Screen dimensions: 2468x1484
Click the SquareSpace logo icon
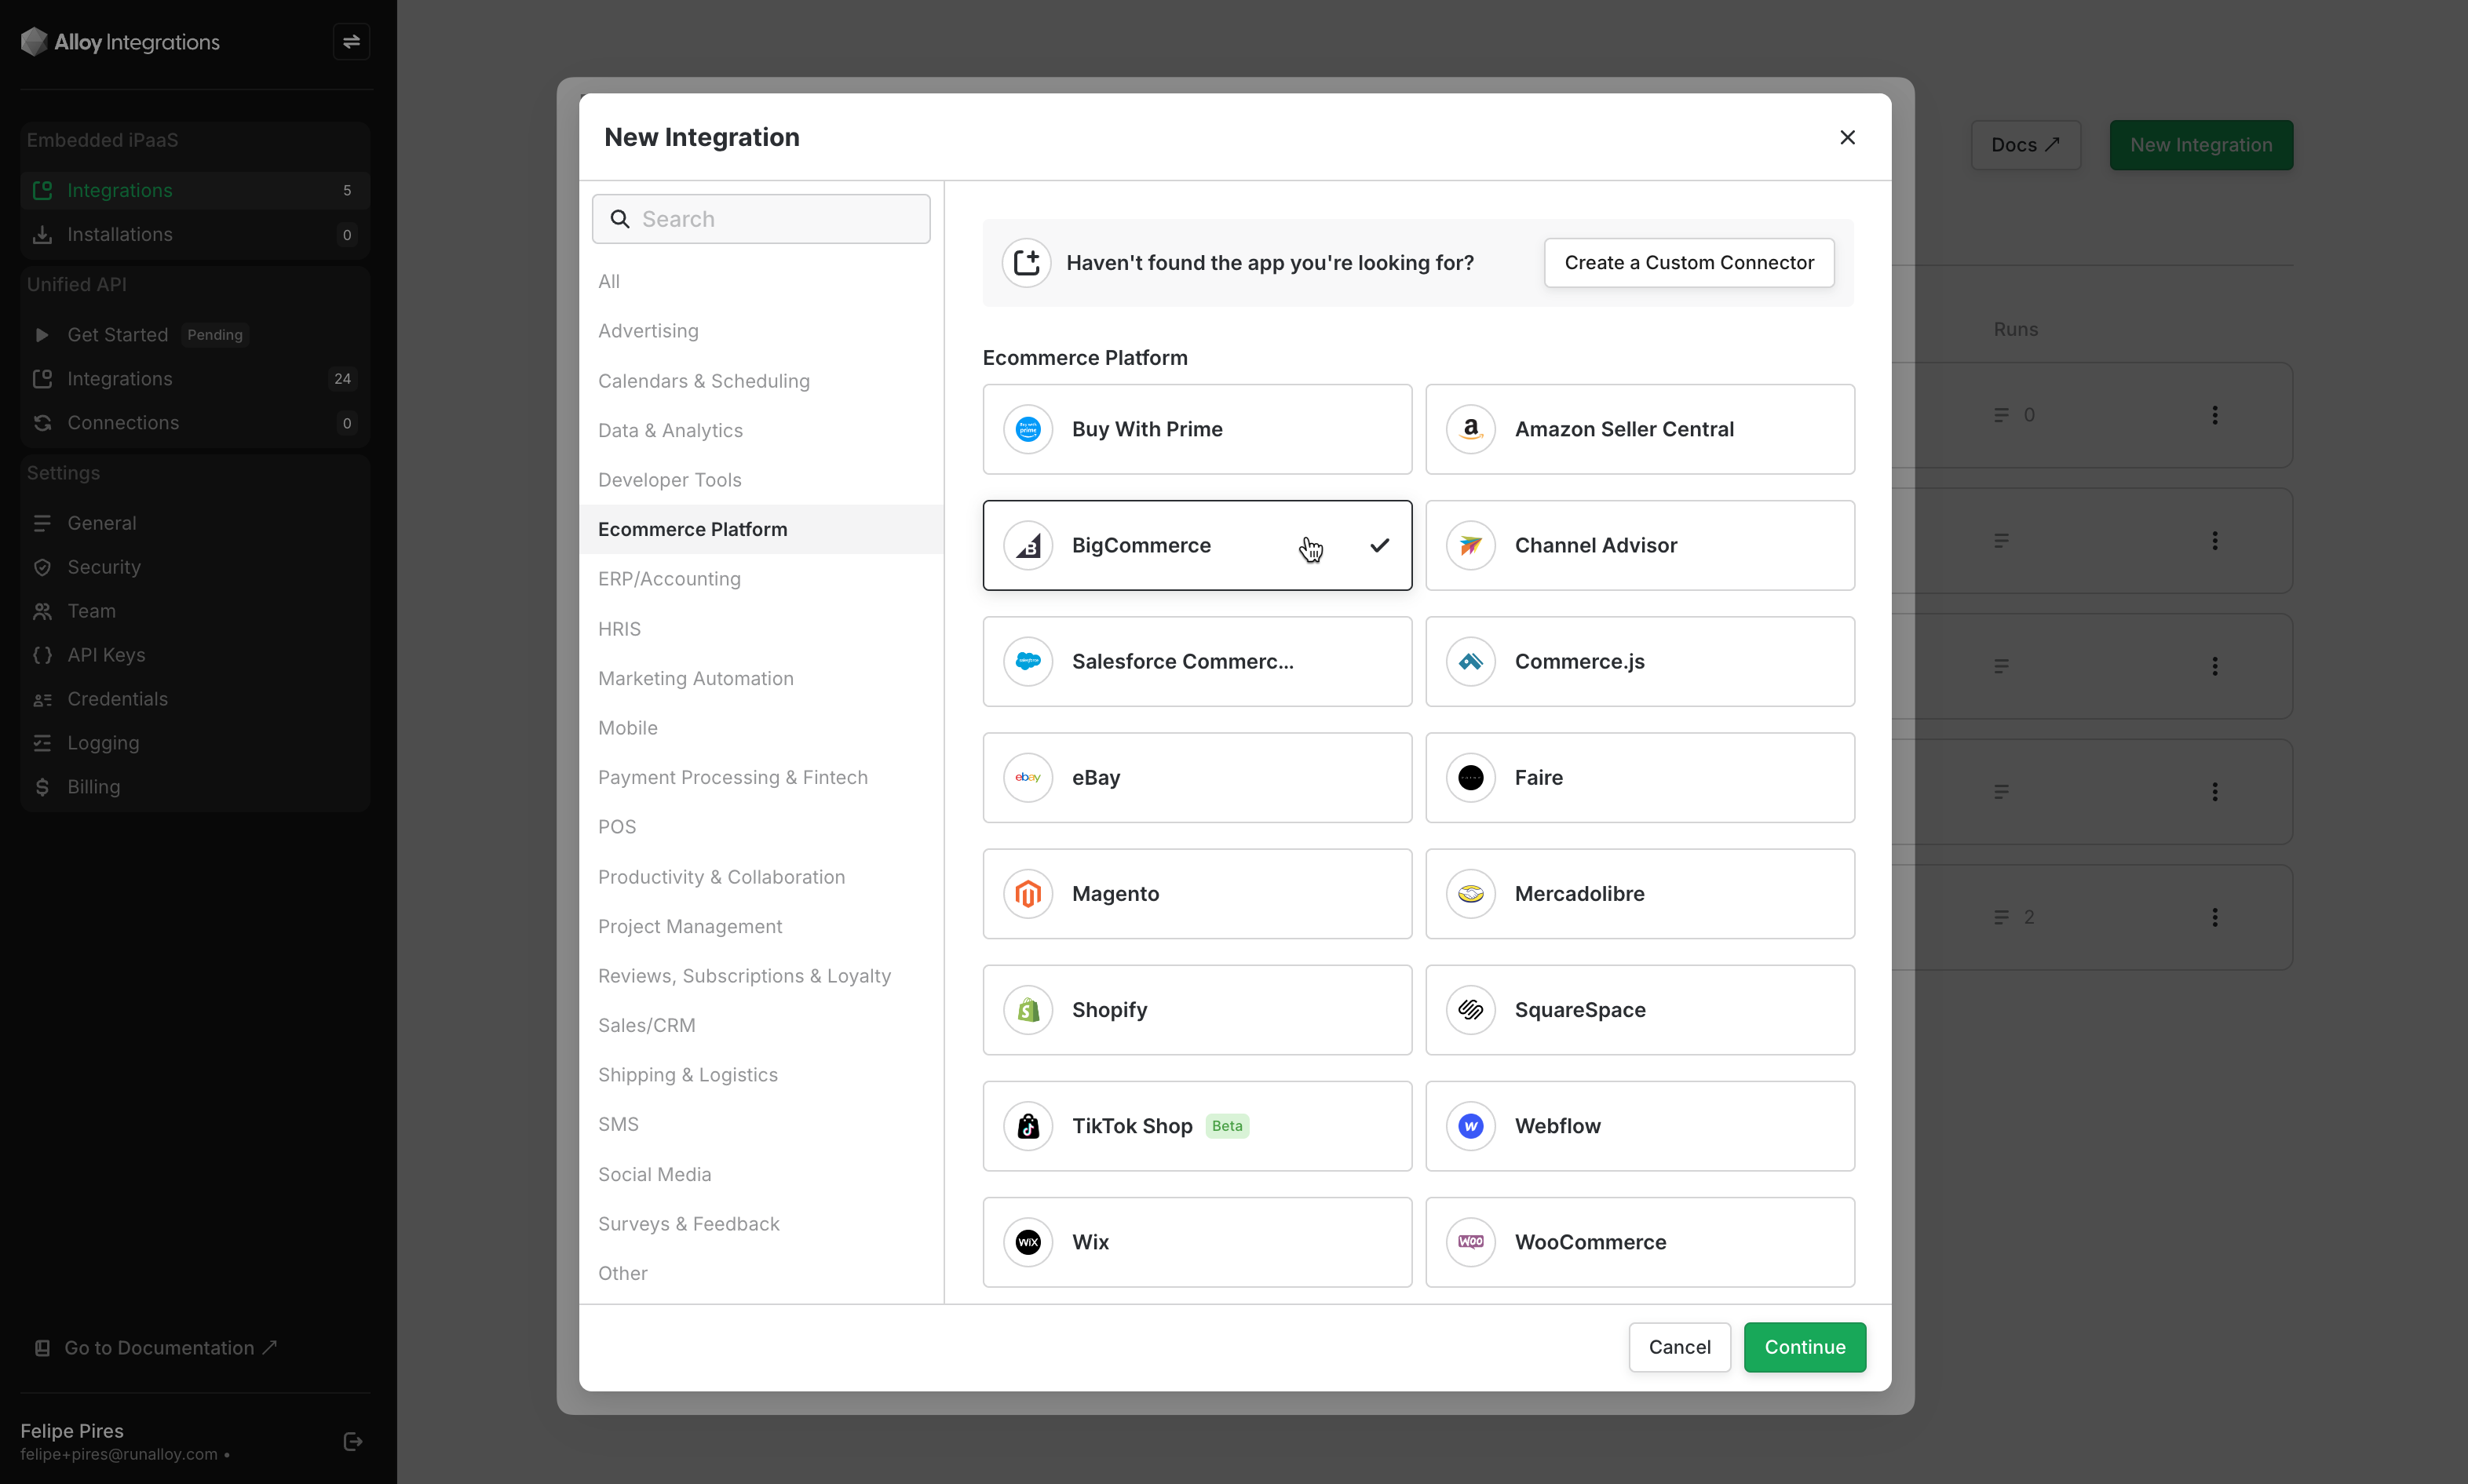1470,1010
